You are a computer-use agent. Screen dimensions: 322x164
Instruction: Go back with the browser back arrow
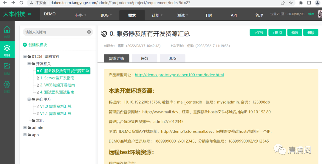tap(5, 3)
